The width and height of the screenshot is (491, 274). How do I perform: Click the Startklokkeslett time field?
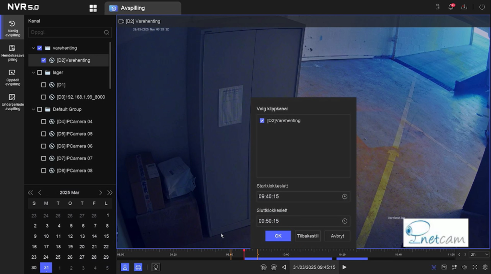pyautogui.click(x=299, y=196)
